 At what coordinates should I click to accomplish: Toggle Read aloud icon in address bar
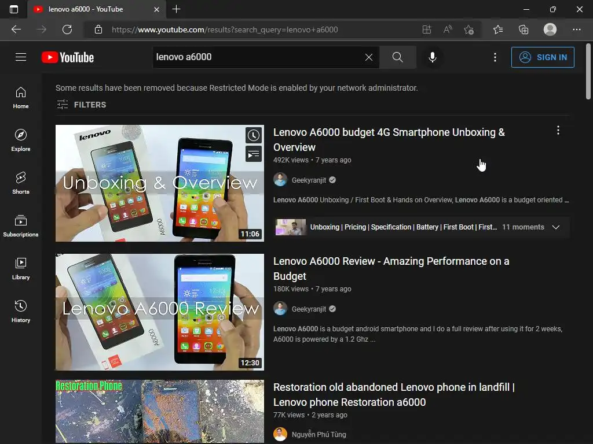pos(448,29)
